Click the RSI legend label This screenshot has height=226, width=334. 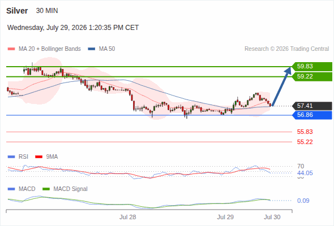tap(23, 157)
